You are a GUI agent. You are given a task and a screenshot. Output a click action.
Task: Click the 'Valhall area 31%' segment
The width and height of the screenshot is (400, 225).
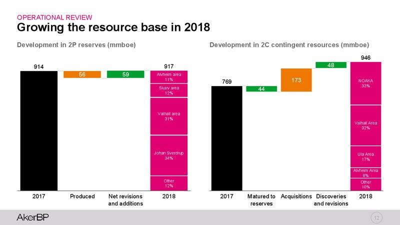(x=169, y=116)
